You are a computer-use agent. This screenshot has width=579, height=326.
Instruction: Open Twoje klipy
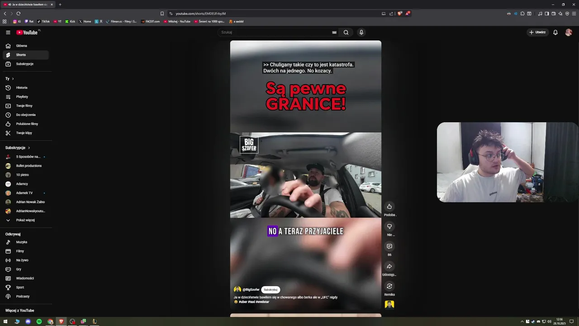pos(25,133)
